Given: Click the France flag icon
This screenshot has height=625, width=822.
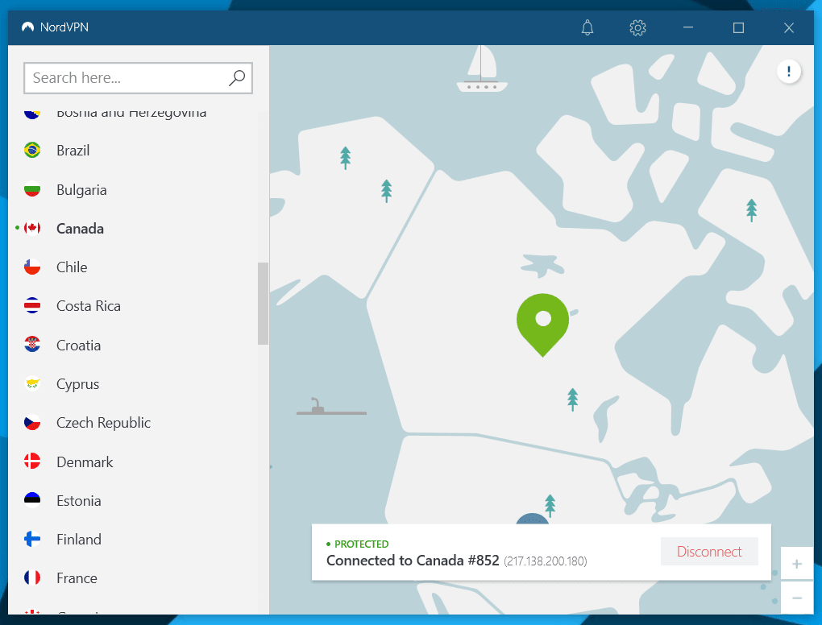Looking at the screenshot, I should click(32, 577).
